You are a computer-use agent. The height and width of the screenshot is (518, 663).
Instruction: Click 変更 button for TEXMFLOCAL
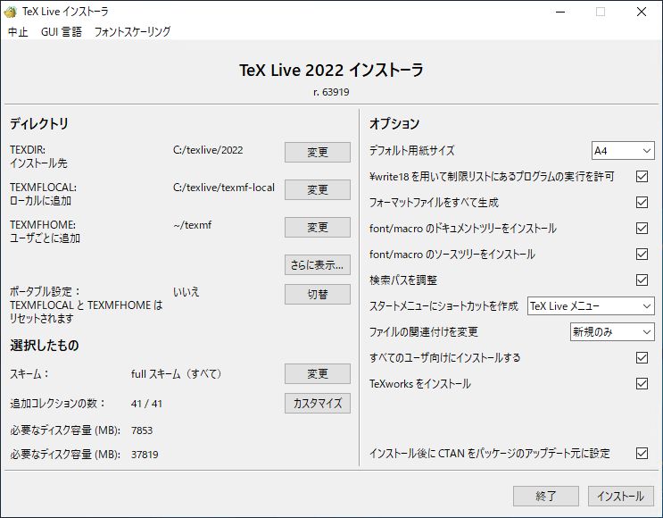coord(318,189)
